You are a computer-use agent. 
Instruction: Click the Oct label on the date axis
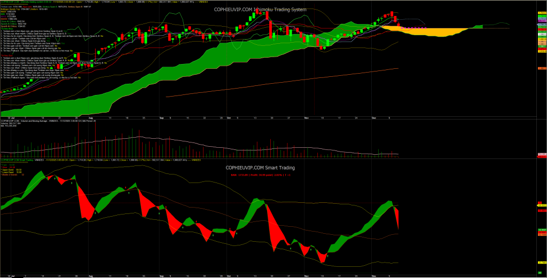(229, 116)
